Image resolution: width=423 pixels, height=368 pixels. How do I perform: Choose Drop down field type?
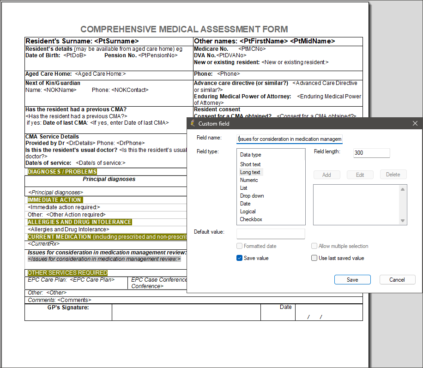[x=252, y=196]
